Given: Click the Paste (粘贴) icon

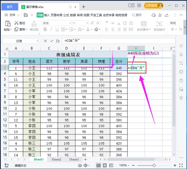Looking at the screenshot, I should click(x=7, y=26).
